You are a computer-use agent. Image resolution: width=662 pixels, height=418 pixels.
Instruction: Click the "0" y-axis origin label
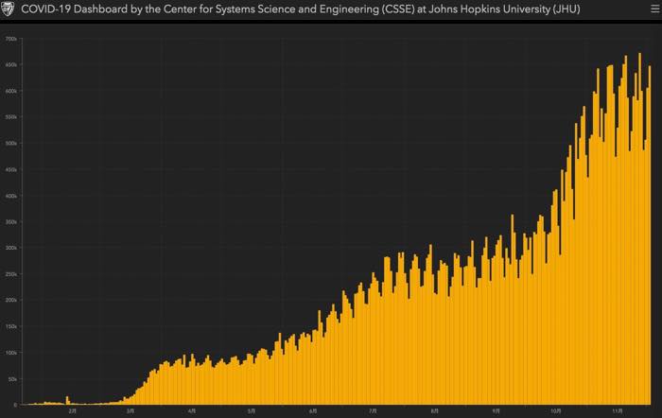(x=15, y=405)
